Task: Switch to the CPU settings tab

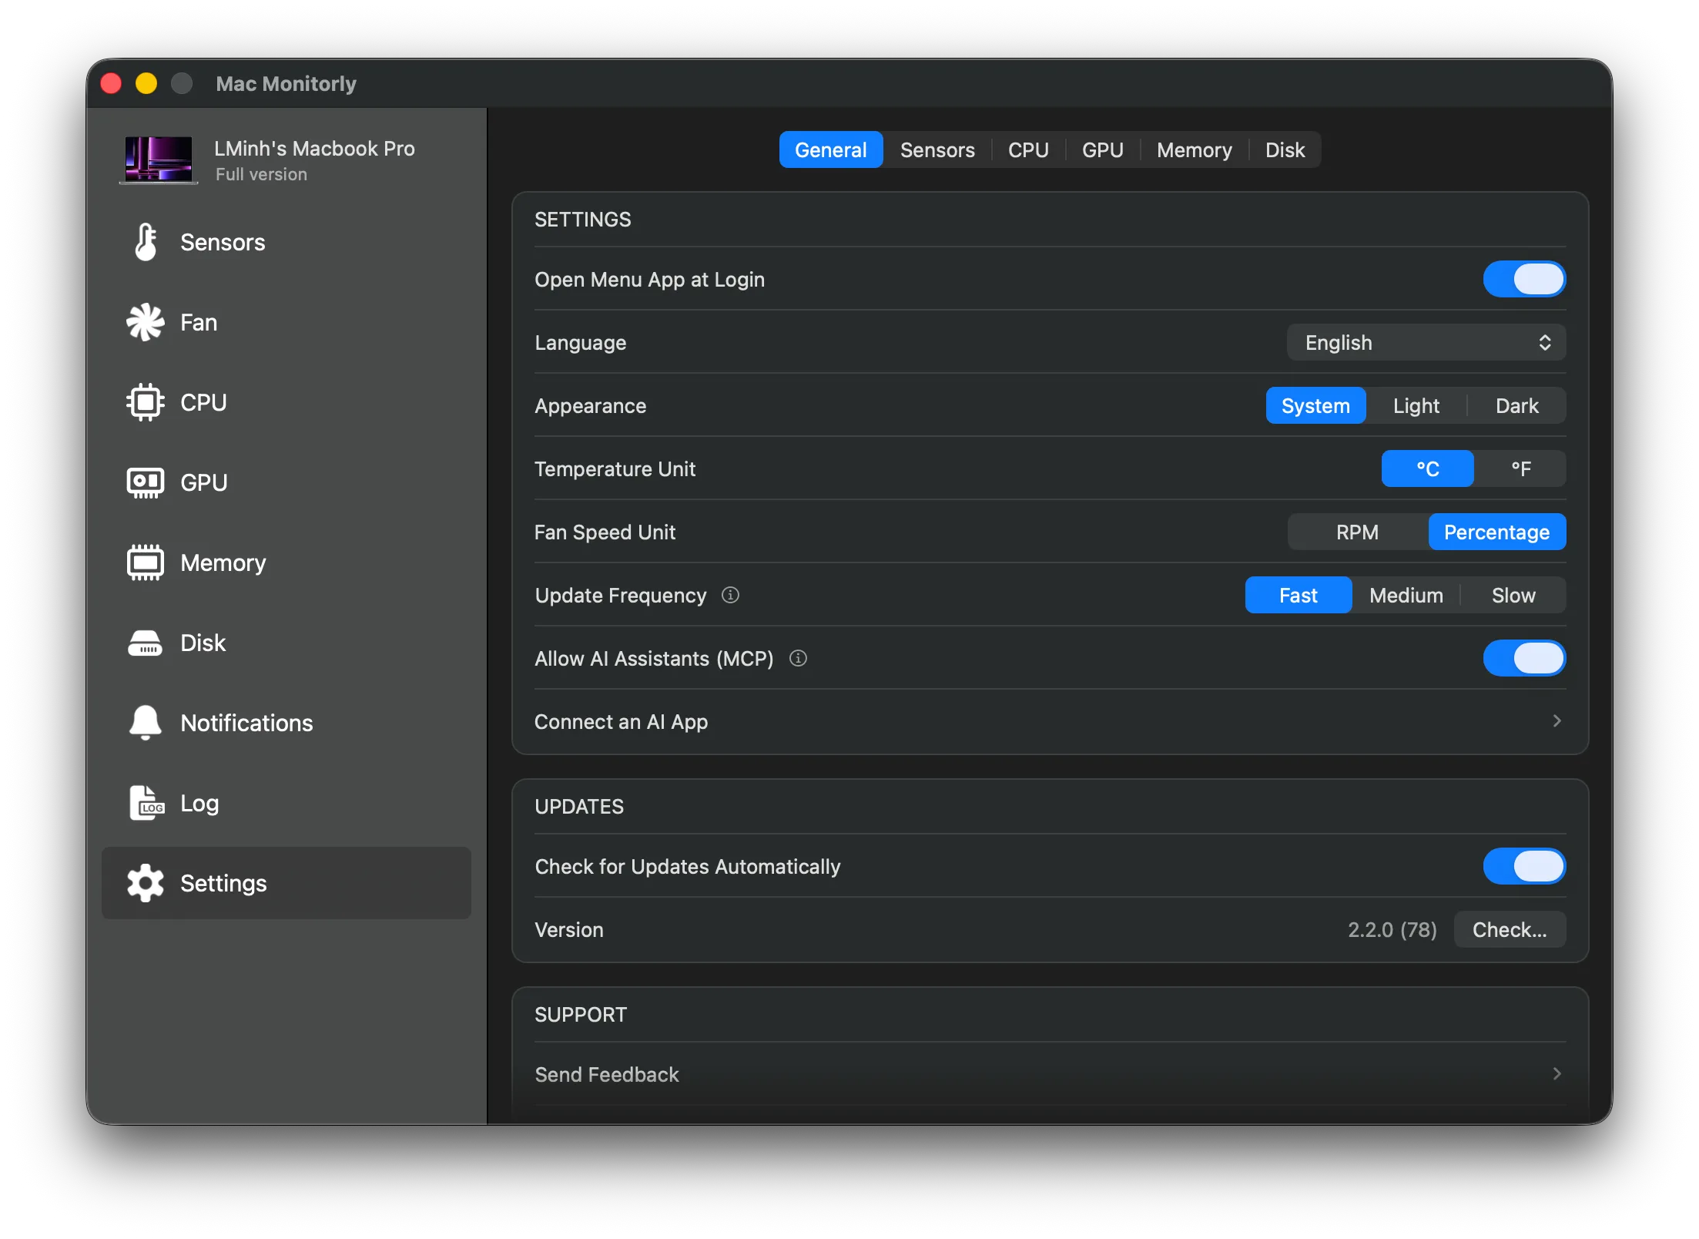Action: (x=1028, y=149)
